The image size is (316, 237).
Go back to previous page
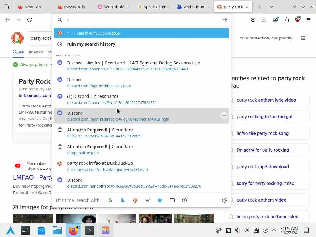tap(7, 20)
